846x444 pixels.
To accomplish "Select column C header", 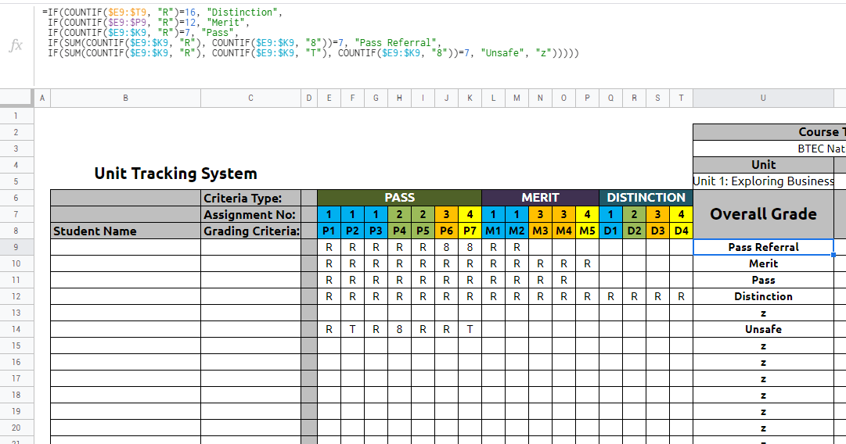I will tap(250, 98).
